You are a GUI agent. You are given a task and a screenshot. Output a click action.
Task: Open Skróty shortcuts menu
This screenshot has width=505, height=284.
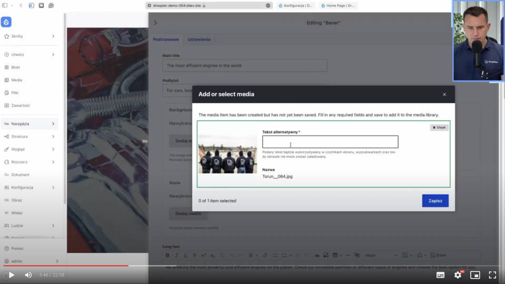click(x=29, y=36)
